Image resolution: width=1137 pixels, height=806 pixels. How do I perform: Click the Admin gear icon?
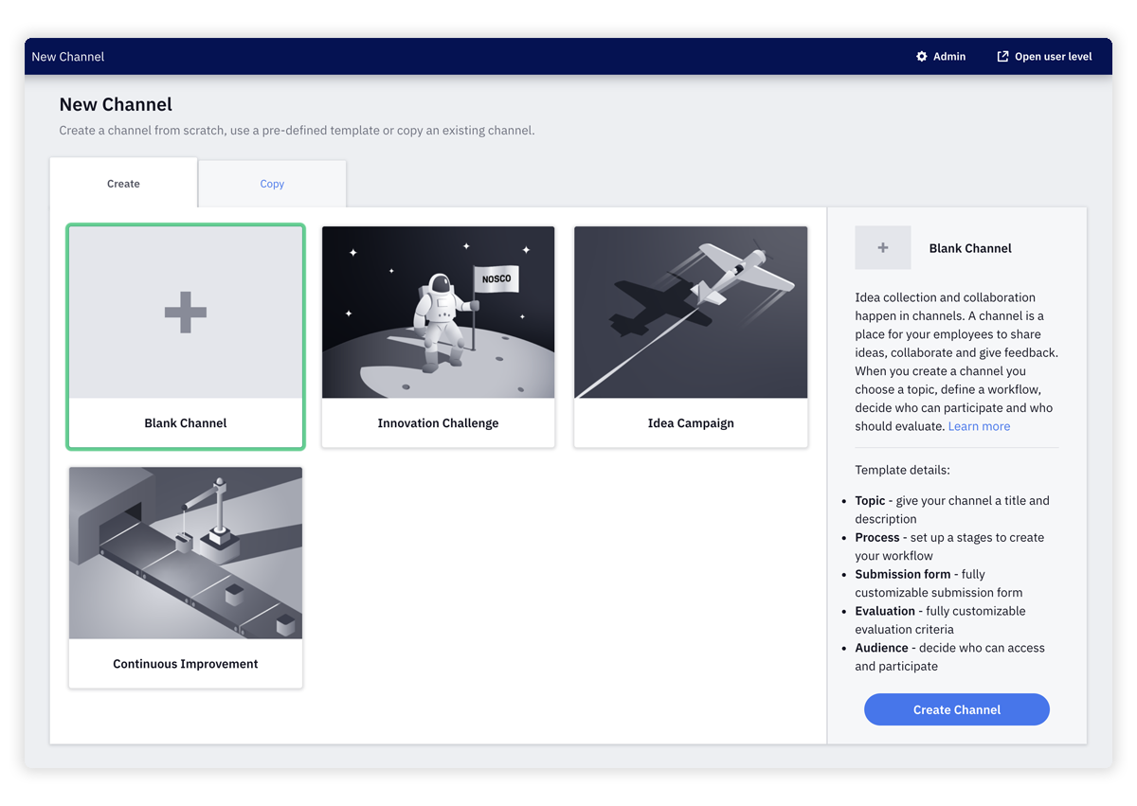point(921,57)
